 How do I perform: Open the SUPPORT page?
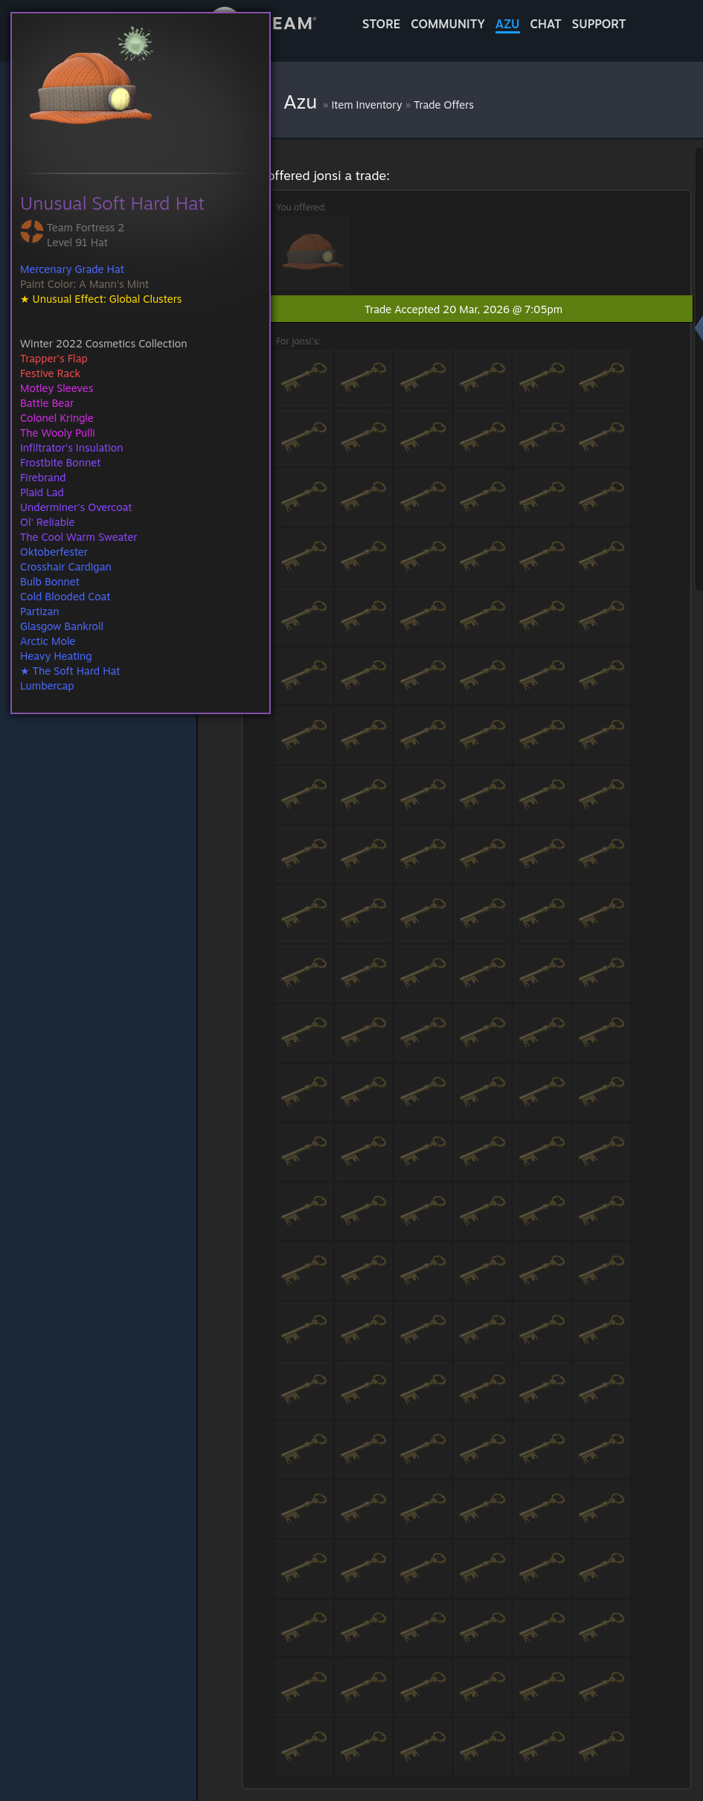[x=598, y=24]
